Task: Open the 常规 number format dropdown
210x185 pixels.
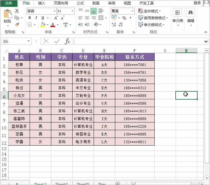Action: coord(132,11)
